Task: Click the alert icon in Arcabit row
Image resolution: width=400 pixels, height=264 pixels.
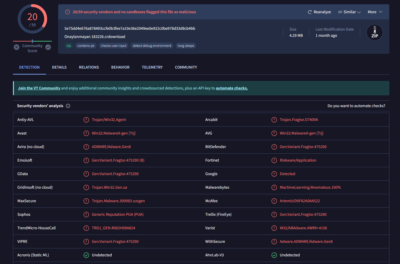Action: [x=274, y=120]
